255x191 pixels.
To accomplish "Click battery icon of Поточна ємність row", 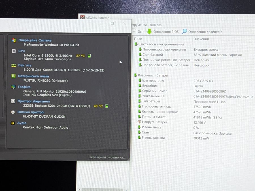I will [139, 117].
